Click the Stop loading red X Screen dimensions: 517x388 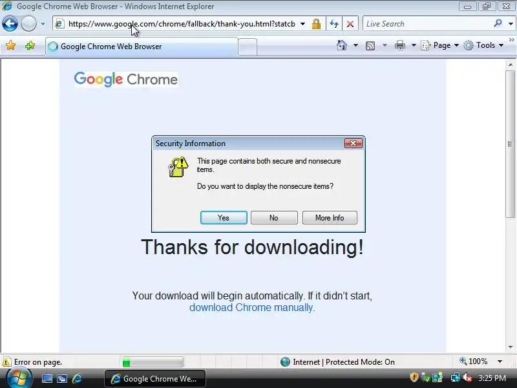tap(350, 24)
